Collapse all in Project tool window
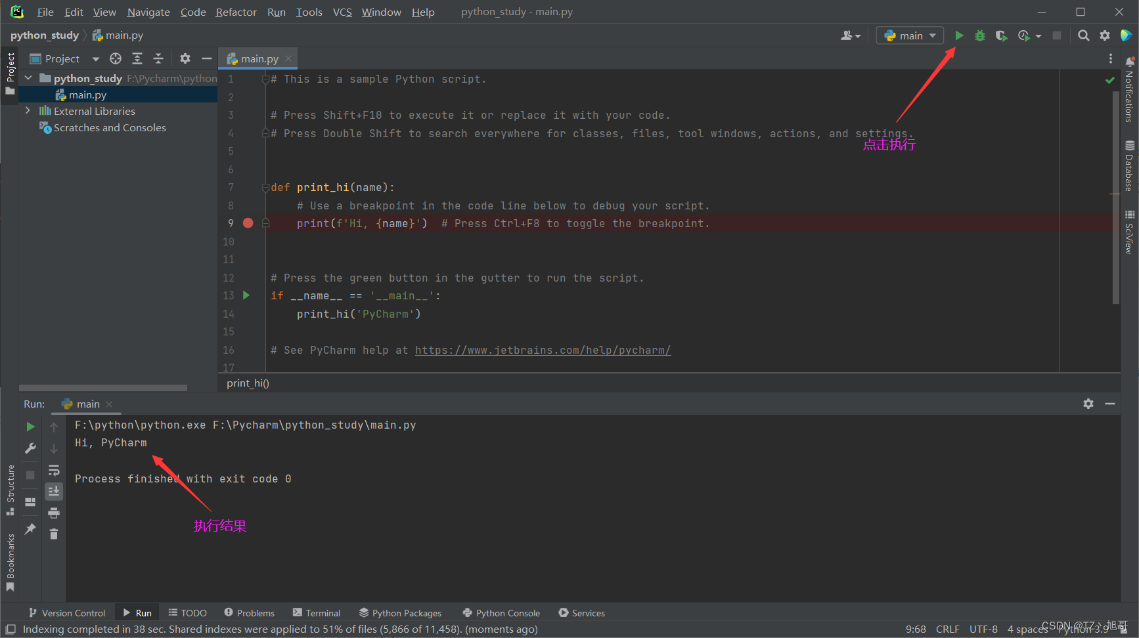Screen dimensions: 1139x638 tap(158, 58)
